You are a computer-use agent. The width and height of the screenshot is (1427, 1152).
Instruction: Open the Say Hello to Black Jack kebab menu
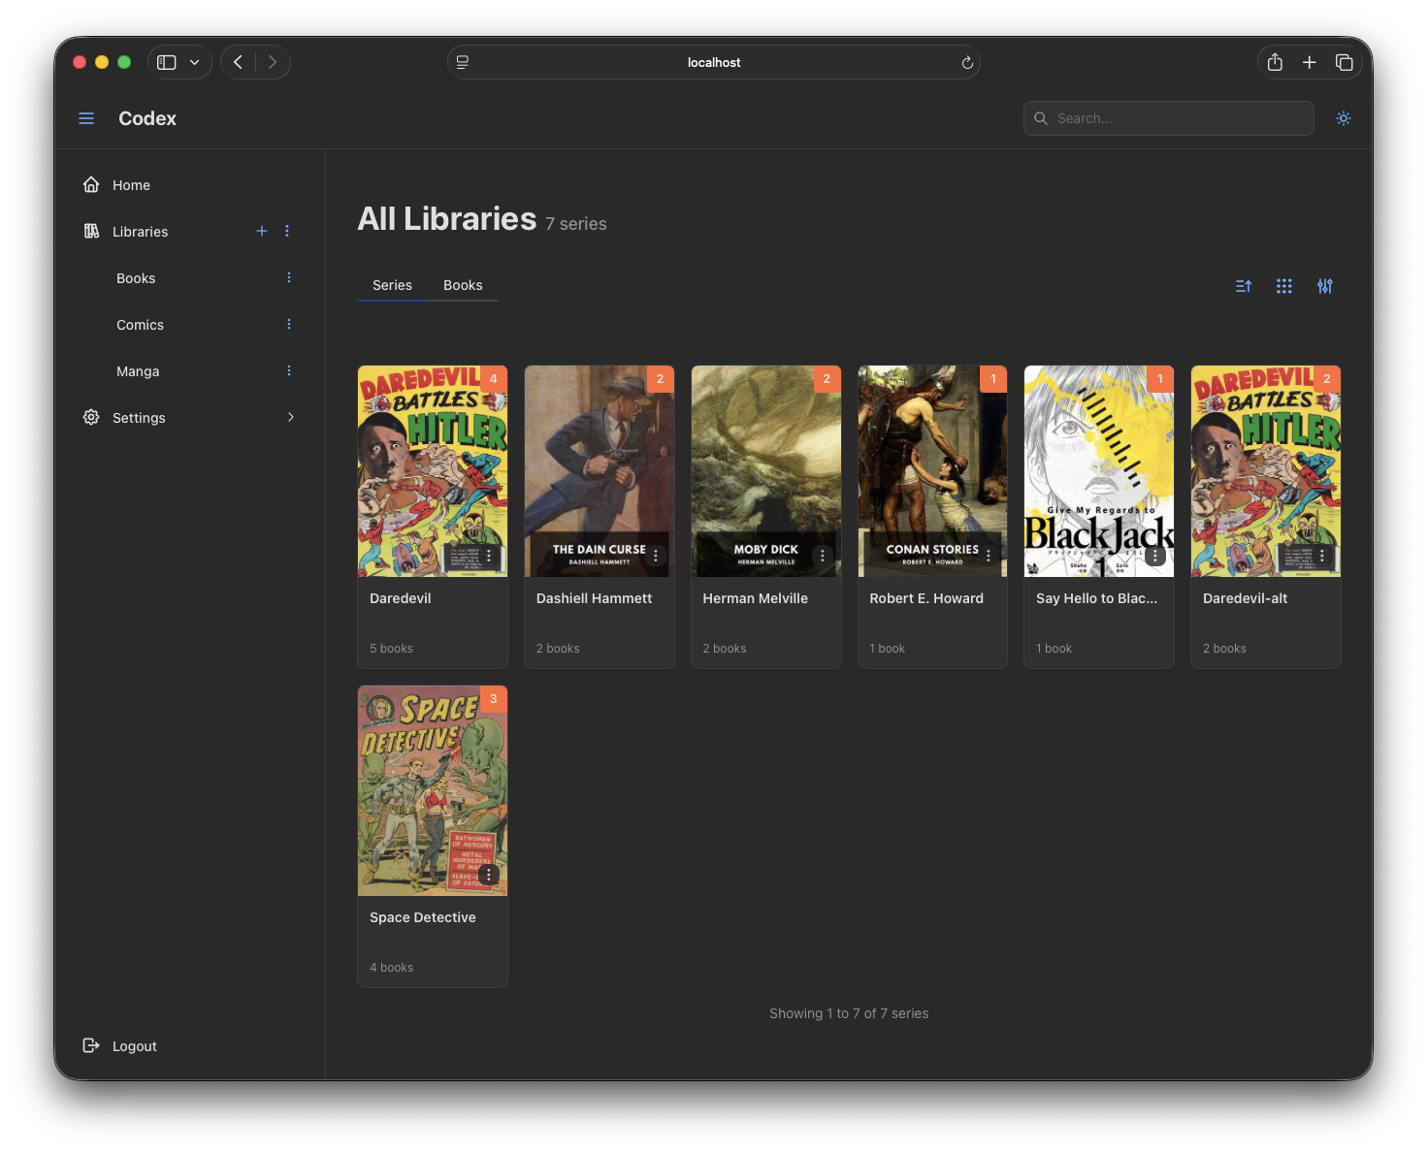click(1154, 556)
